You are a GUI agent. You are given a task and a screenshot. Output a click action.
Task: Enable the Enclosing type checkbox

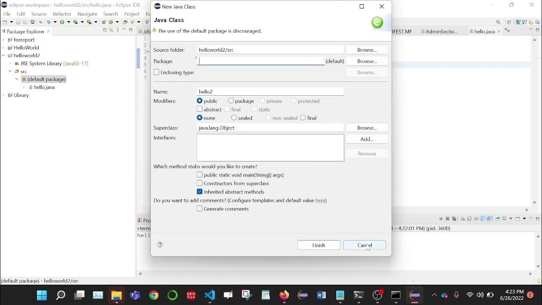click(157, 72)
